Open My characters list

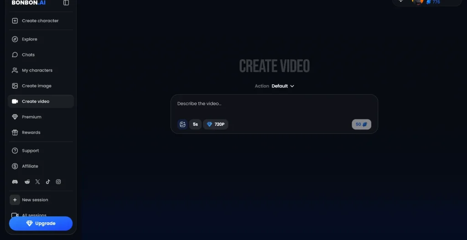41,70
